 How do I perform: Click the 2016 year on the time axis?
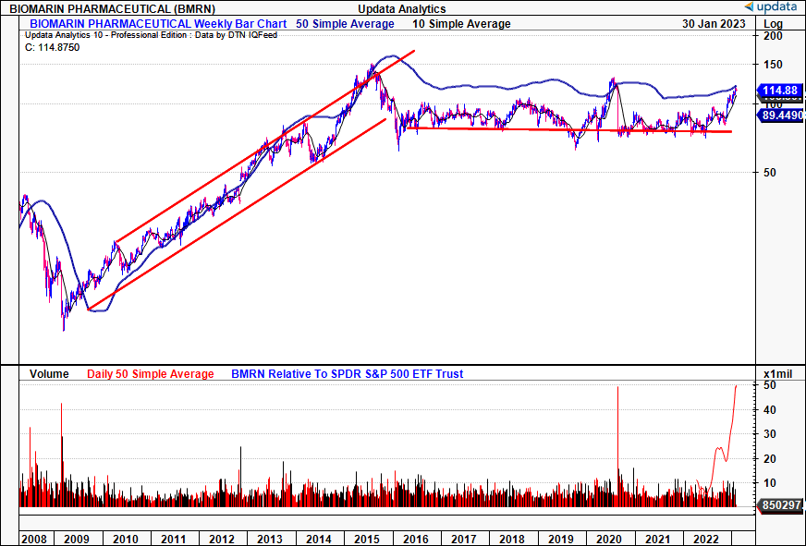pyautogui.click(x=415, y=540)
